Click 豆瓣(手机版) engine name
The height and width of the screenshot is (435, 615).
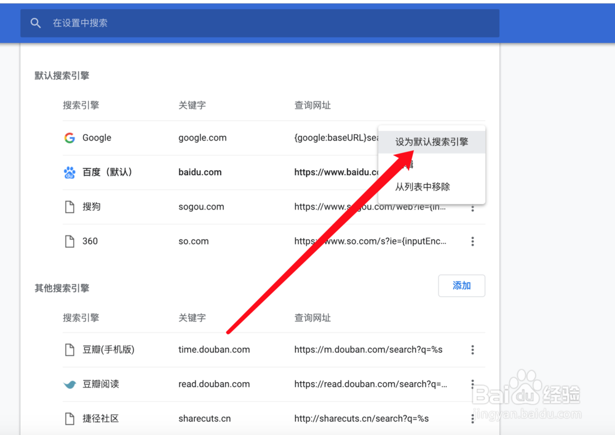(108, 350)
